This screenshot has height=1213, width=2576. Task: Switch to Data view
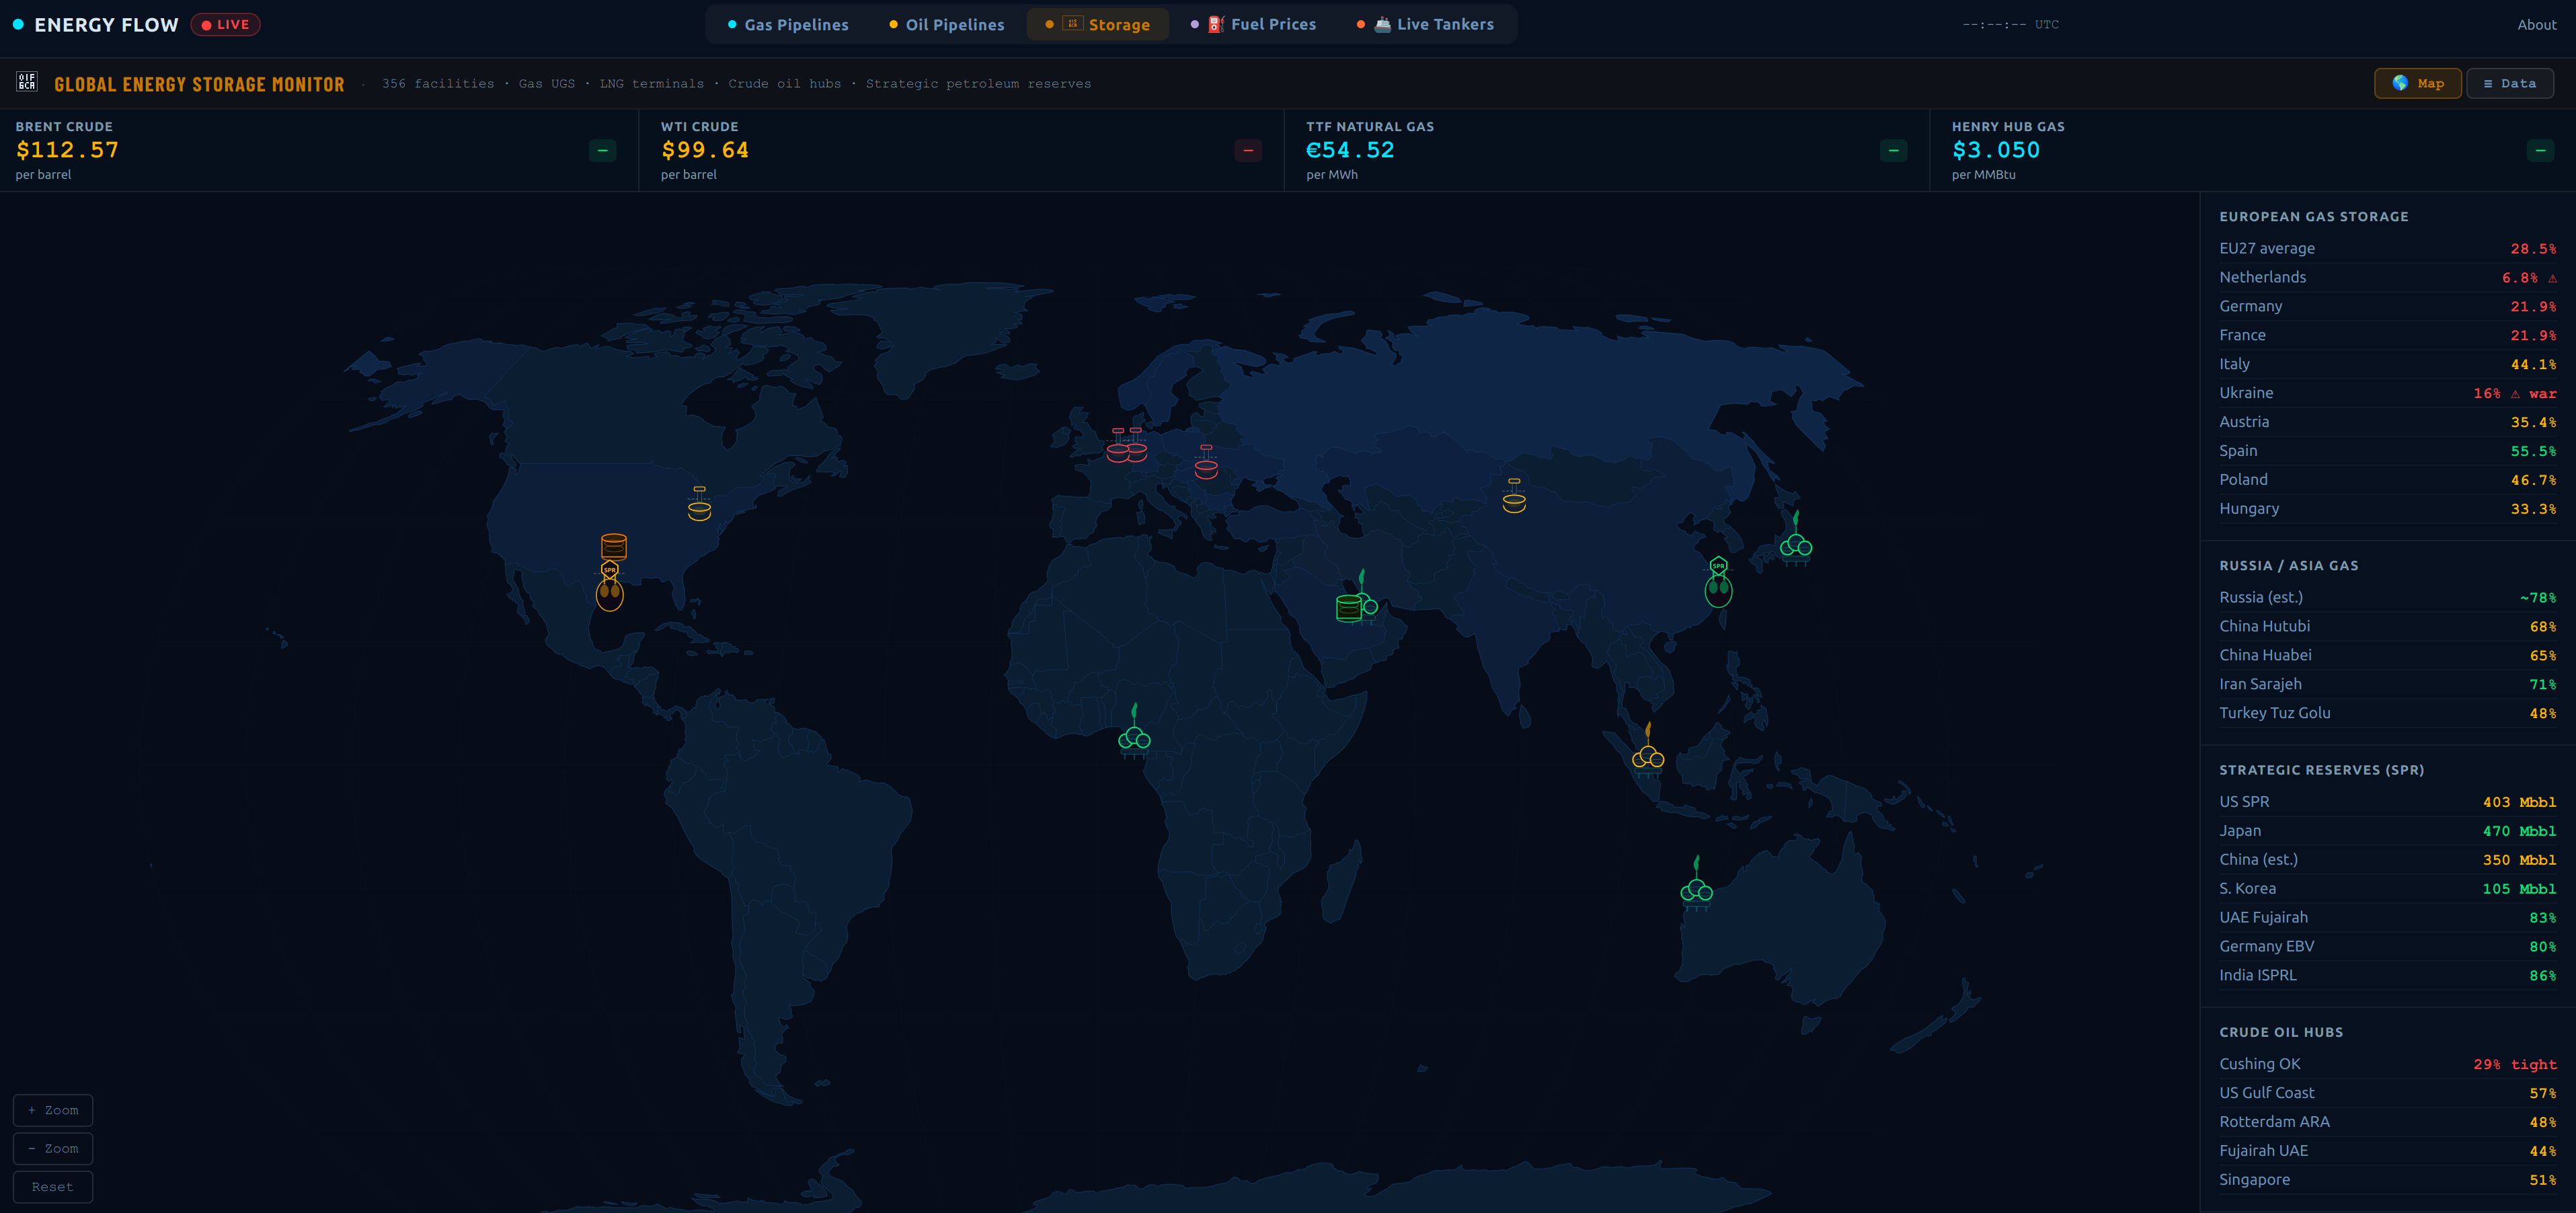click(x=2509, y=83)
